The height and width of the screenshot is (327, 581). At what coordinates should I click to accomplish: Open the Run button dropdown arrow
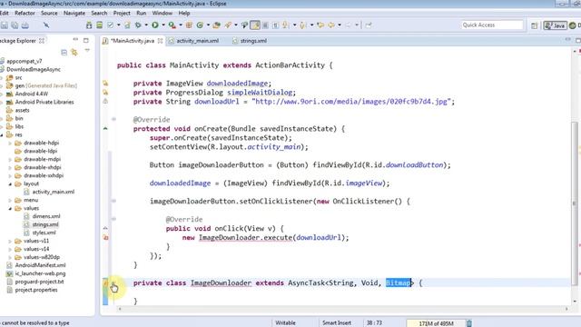[x=163, y=25]
